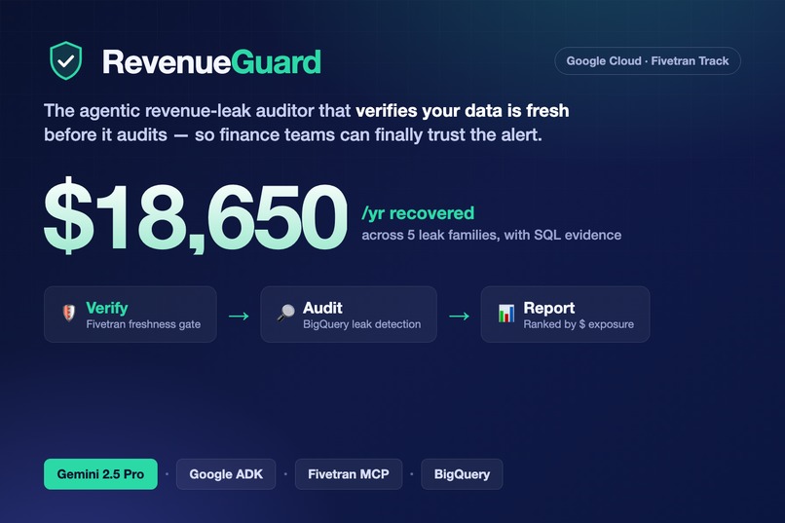Click the '/yr recovered' label
Screen dimensions: 785x523
418,213
